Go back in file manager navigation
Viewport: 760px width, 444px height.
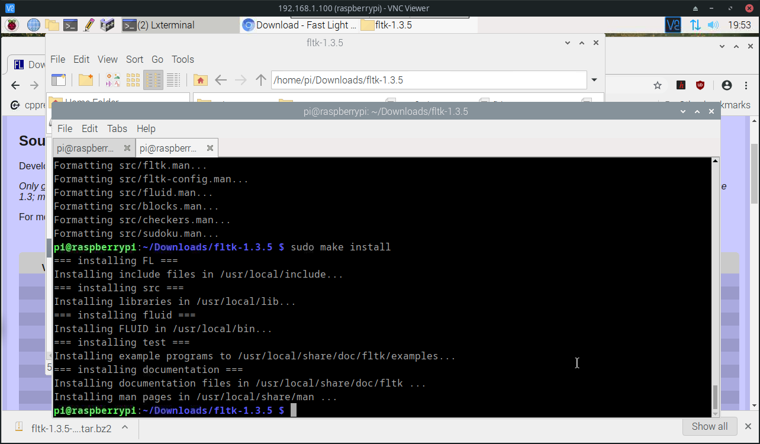(x=221, y=80)
